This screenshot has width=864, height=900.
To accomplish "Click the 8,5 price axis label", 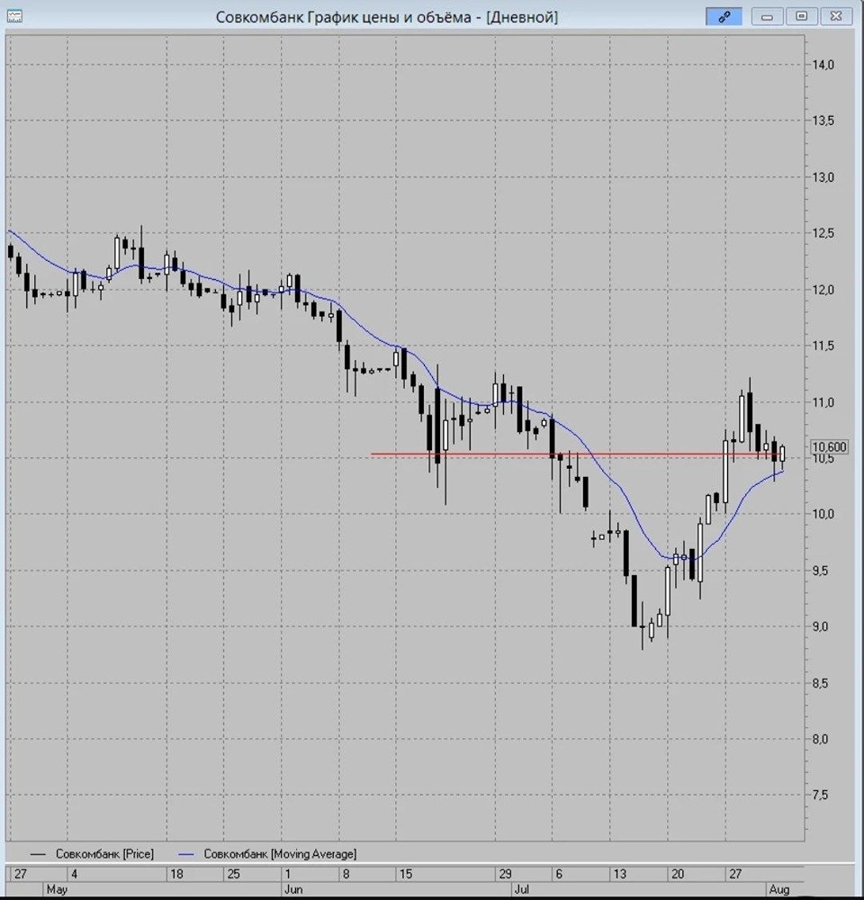I will click(820, 683).
